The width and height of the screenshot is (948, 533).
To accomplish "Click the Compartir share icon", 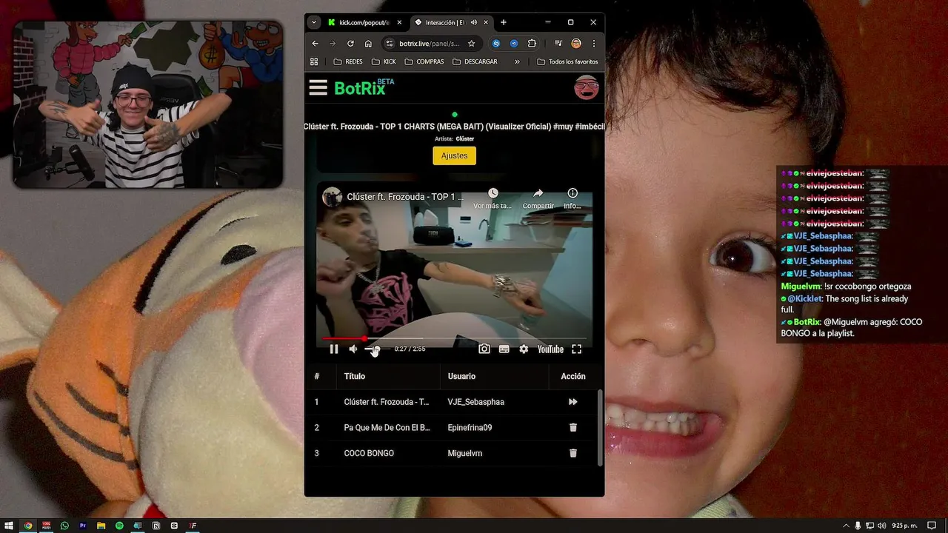I will (538, 194).
